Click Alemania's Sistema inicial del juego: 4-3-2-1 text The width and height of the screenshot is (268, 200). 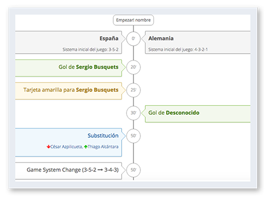(178, 49)
